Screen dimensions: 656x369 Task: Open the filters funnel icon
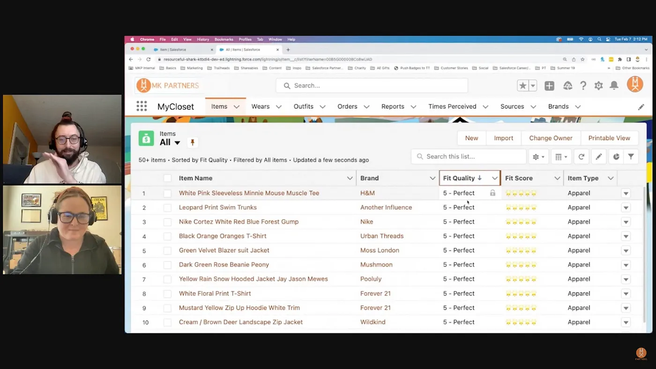click(631, 157)
